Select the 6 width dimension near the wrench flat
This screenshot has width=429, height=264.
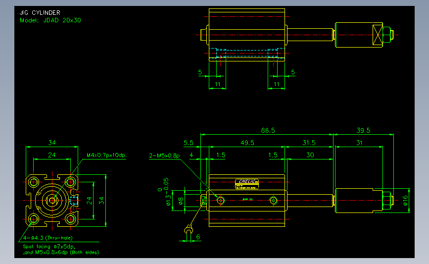(x=198, y=237)
